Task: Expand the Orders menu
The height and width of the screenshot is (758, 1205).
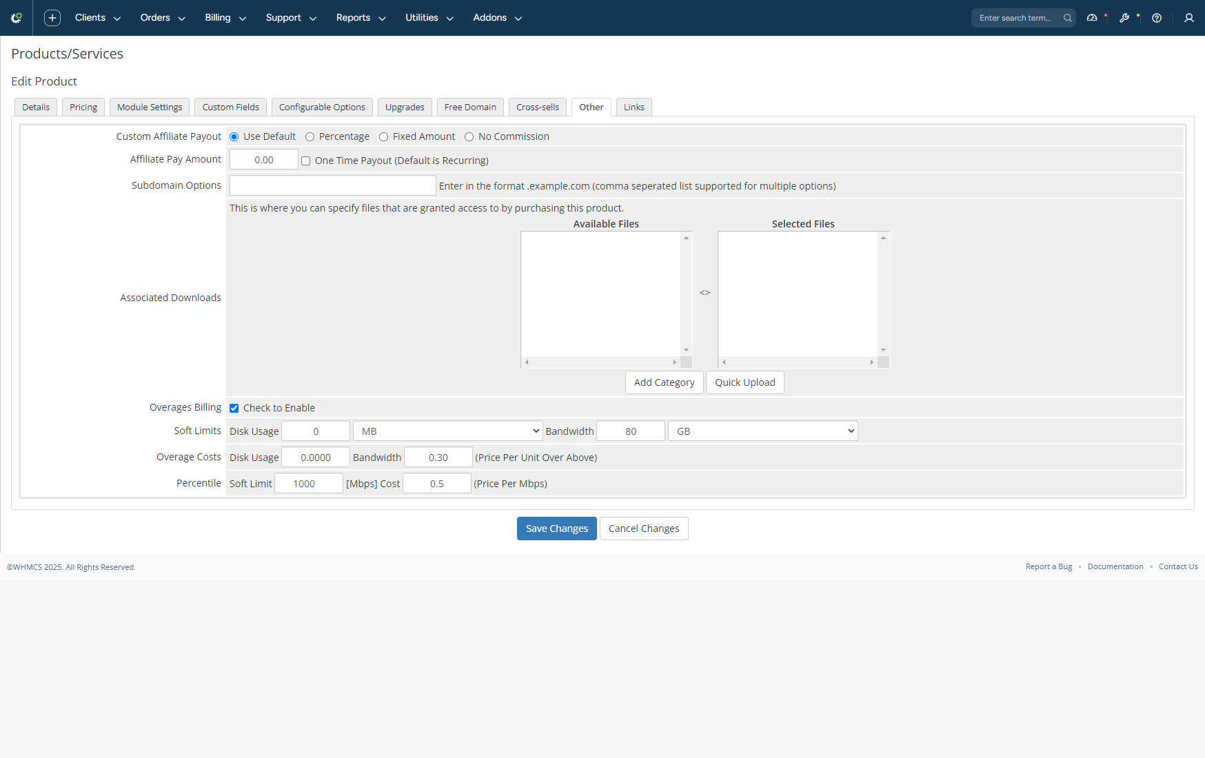Action: click(163, 18)
